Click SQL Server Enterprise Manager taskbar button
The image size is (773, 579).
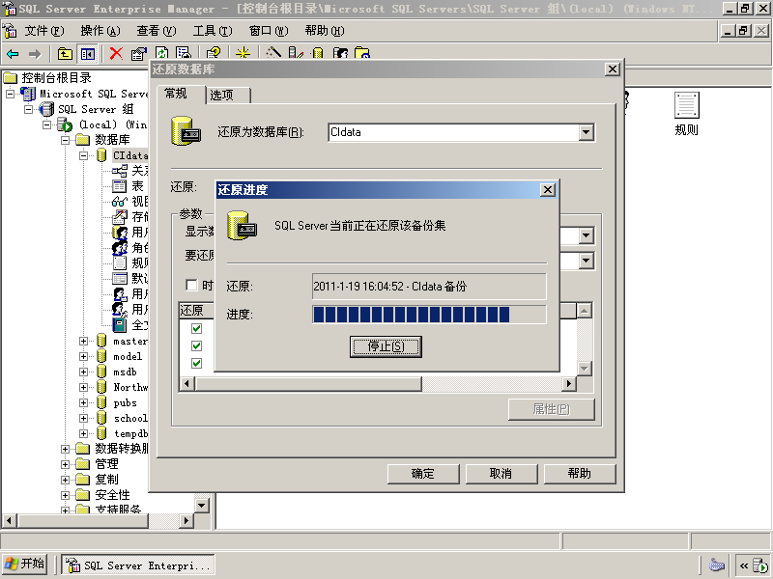point(138,565)
